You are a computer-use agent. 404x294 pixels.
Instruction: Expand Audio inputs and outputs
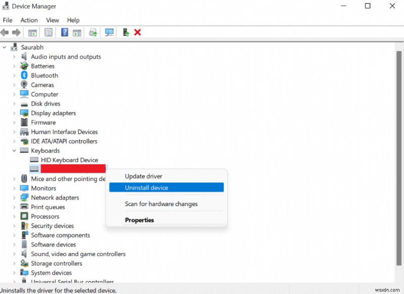[14, 57]
